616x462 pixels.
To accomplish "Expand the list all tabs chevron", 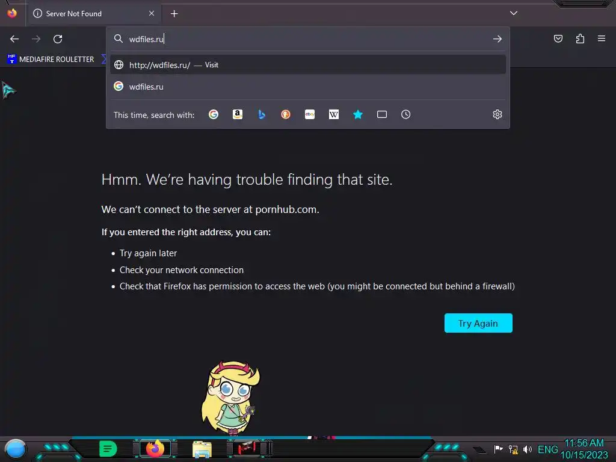I will [514, 13].
